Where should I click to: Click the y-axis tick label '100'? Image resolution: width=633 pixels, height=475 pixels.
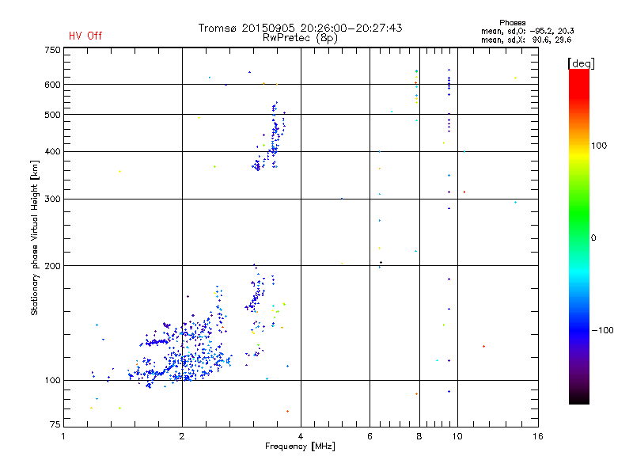click(x=52, y=381)
